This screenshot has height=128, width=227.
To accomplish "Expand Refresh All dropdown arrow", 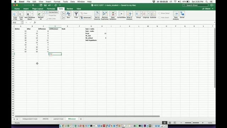I will pyautogui.click(x=43, y=14).
